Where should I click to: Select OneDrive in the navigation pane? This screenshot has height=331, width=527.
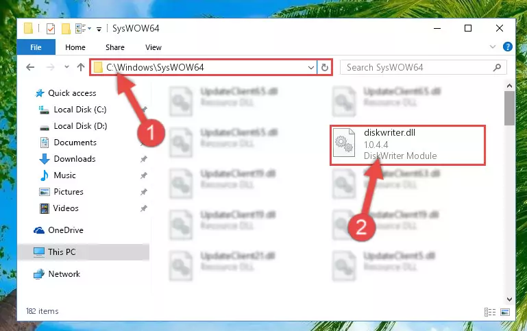coord(66,230)
